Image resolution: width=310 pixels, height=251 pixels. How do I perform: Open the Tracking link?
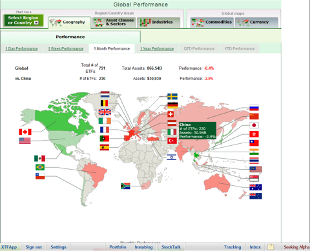(232, 247)
